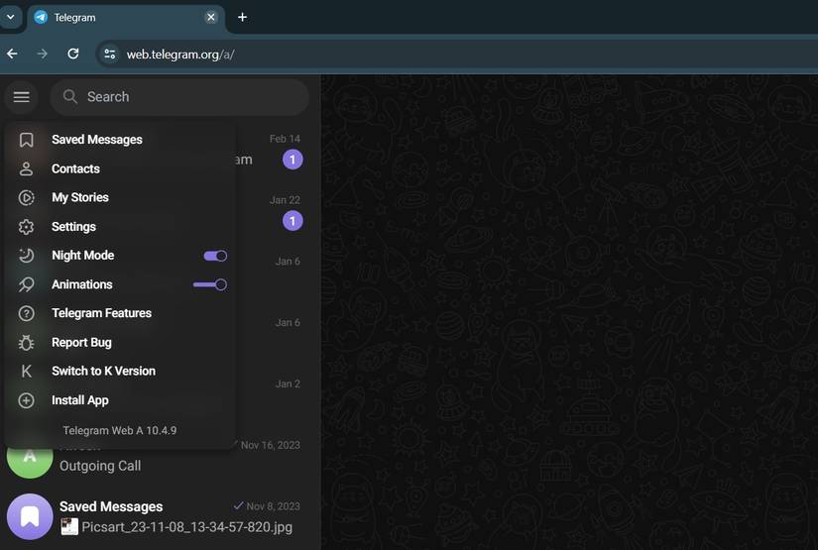Click the Animations icon in menu
The height and width of the screenshot is (550, 818).
point(26,284)
